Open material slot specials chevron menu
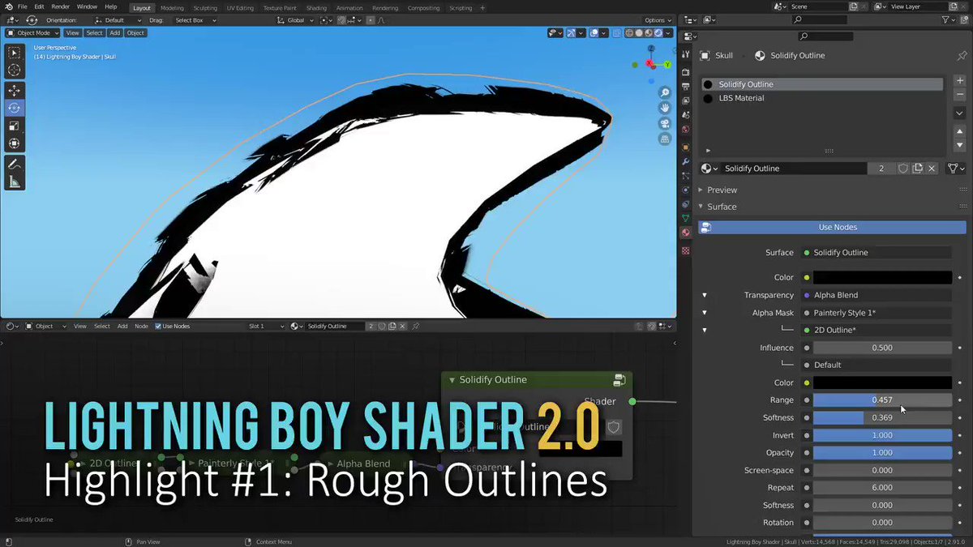The image size is (973, 547). click(960, 114)
